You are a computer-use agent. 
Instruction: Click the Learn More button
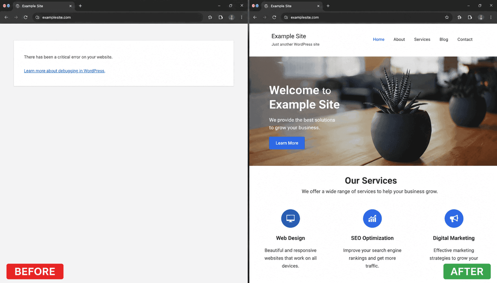coord(287,143)
